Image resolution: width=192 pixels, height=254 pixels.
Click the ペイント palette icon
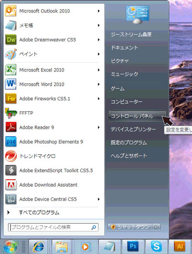(11, 54)
